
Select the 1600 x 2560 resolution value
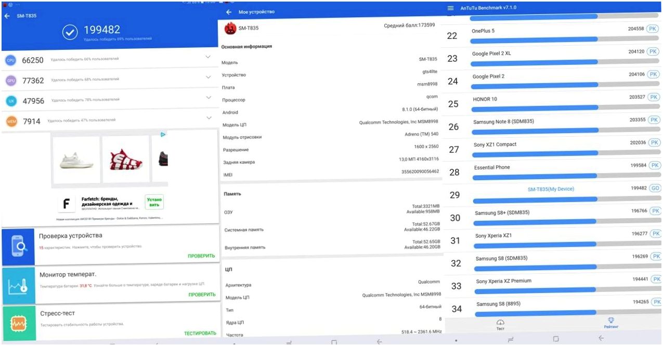pyautogui.click(x=426, y=147)
